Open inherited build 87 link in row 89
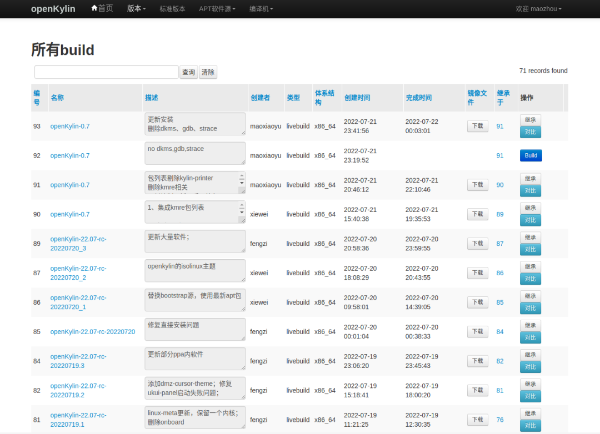Viewport: 600px width, 434px height. coord(500,244)
